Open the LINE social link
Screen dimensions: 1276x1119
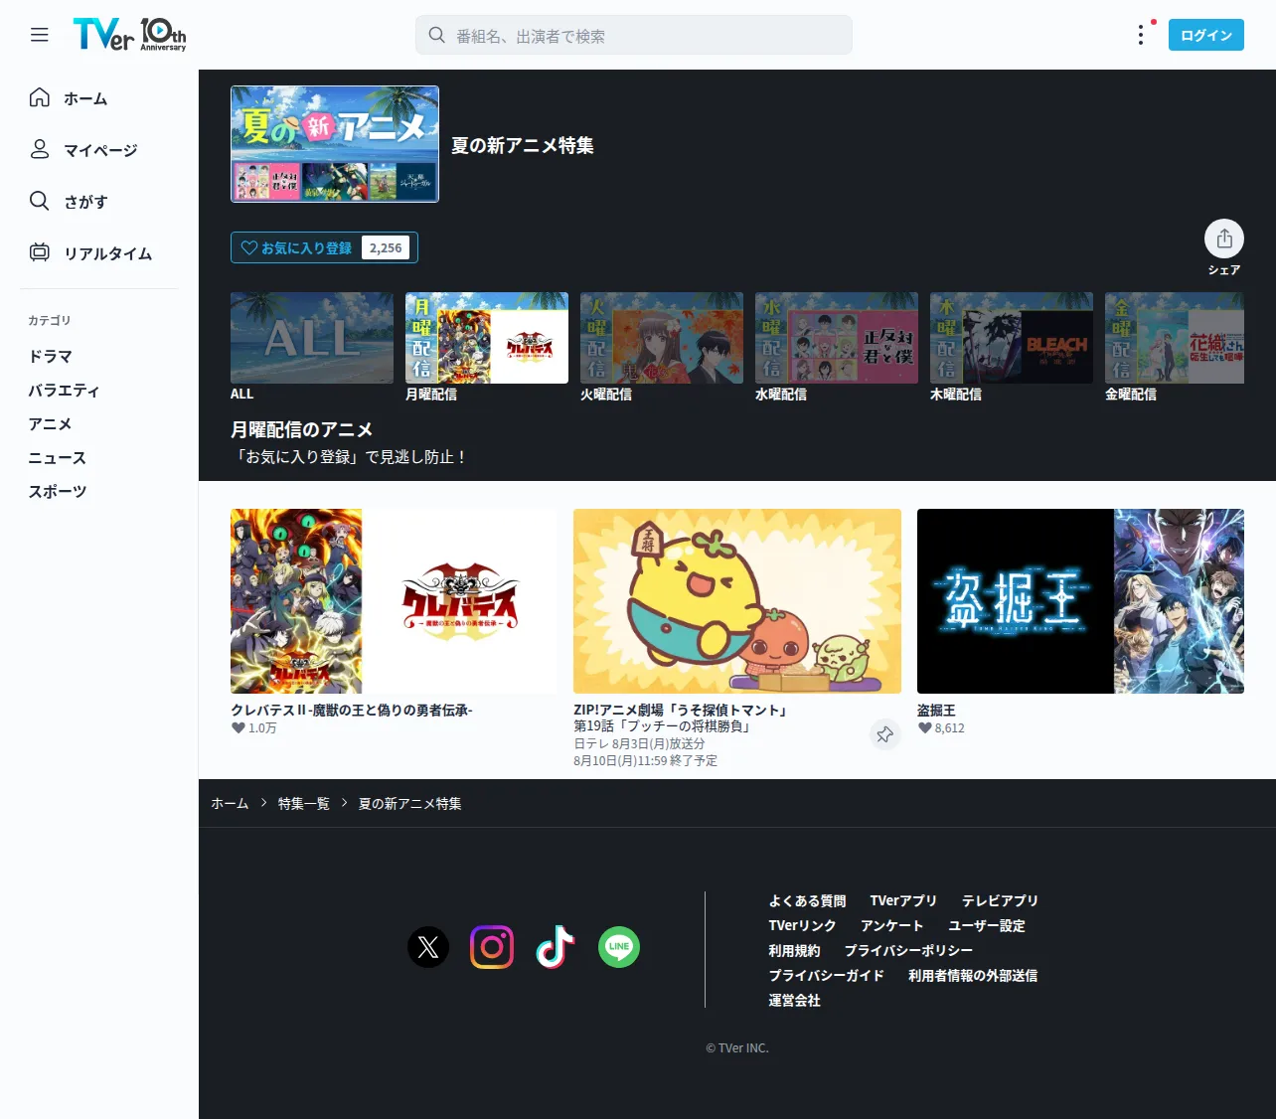[x=619, y=947]
